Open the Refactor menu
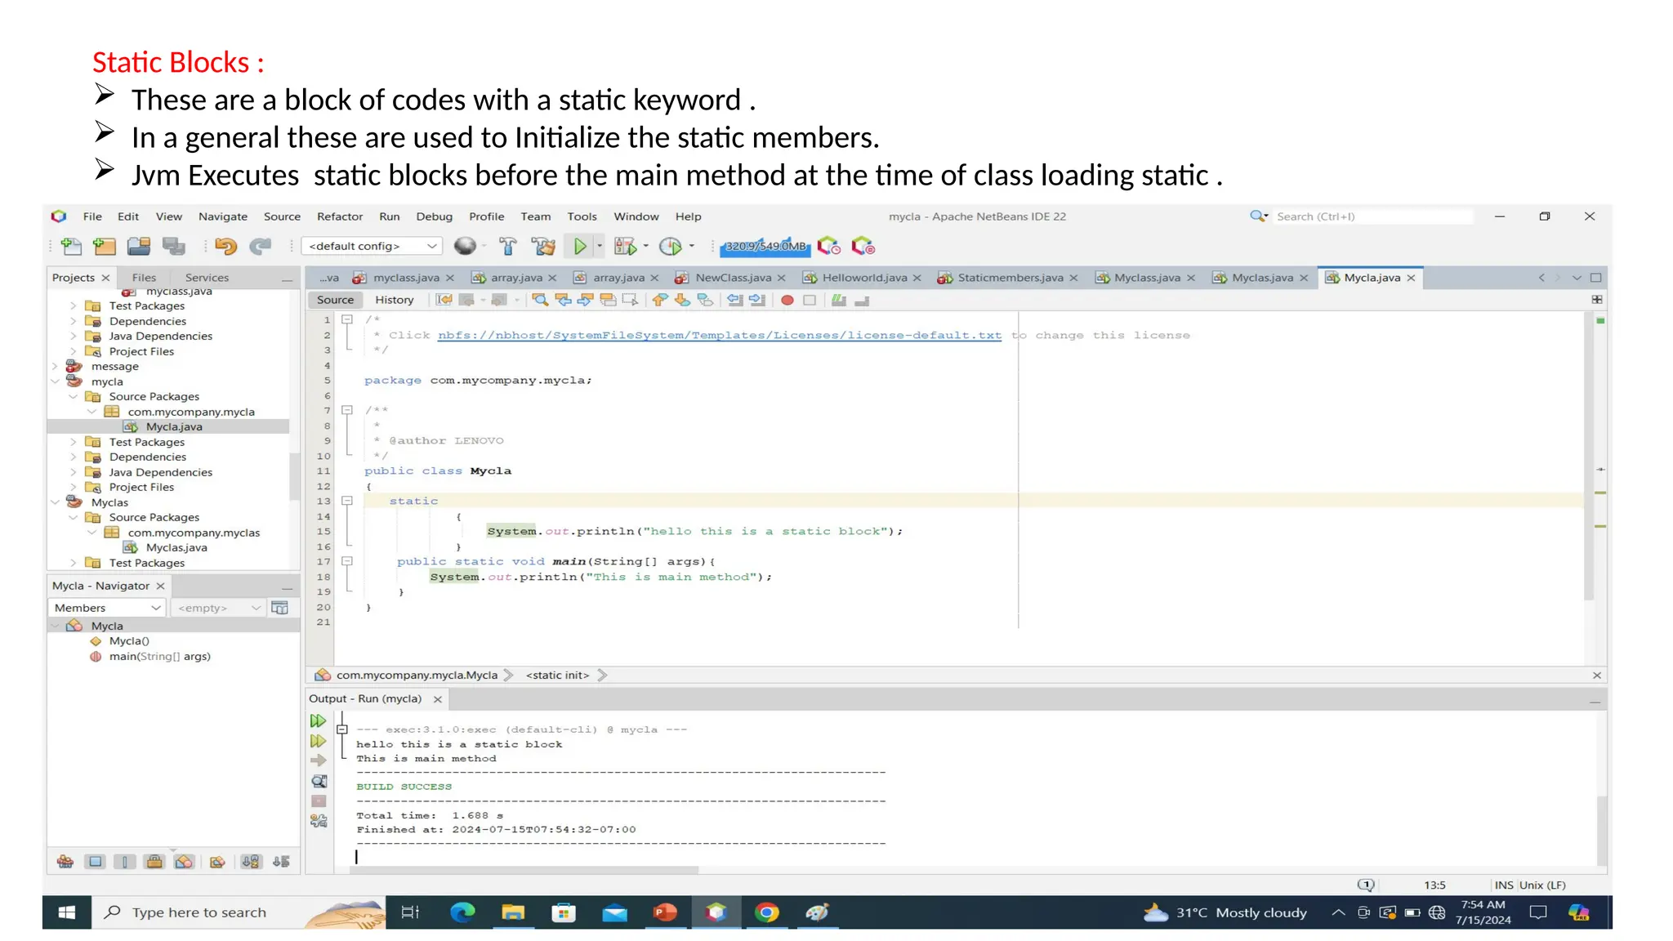 point(339,216)
